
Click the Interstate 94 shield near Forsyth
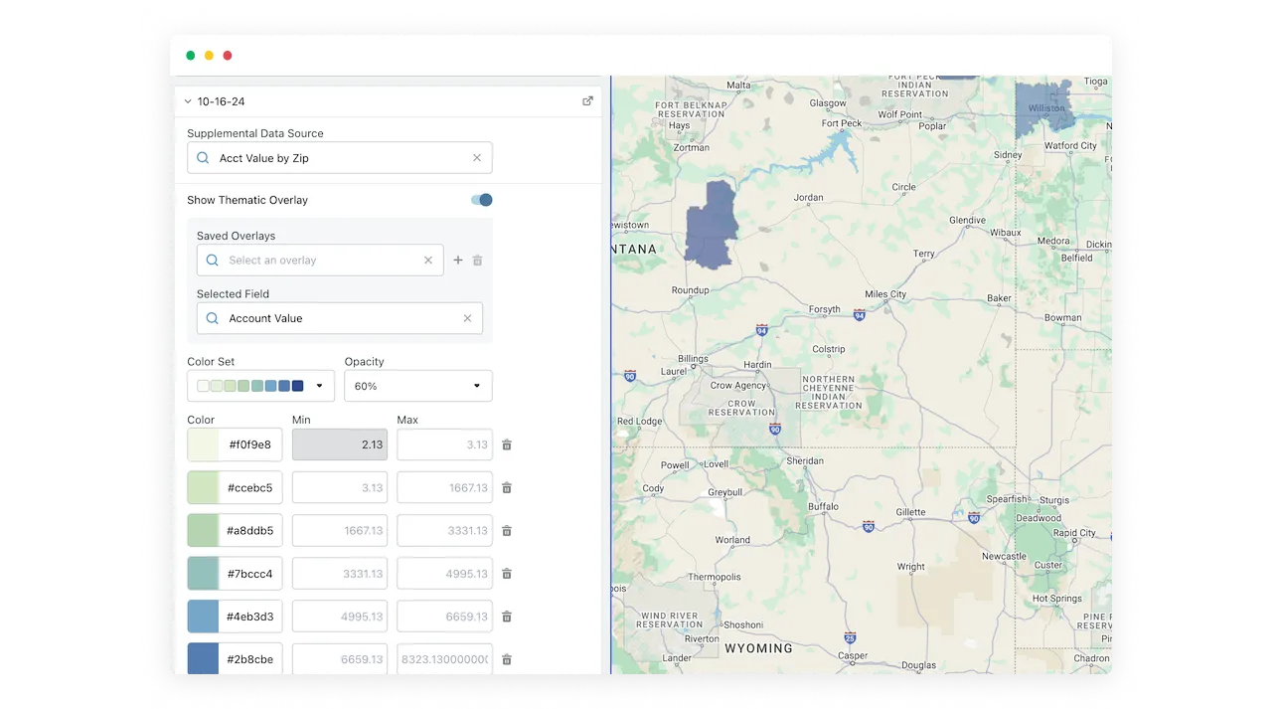click(x=860, y=315)
